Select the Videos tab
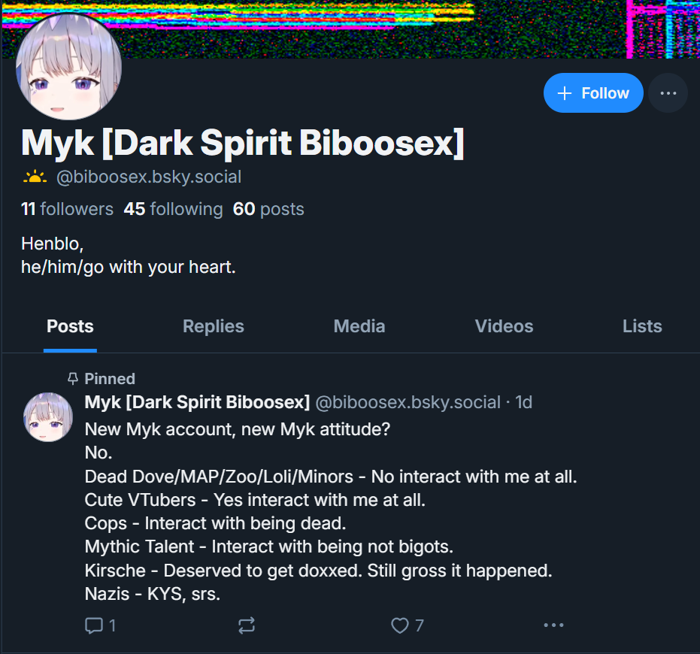 tap(504, 326)
